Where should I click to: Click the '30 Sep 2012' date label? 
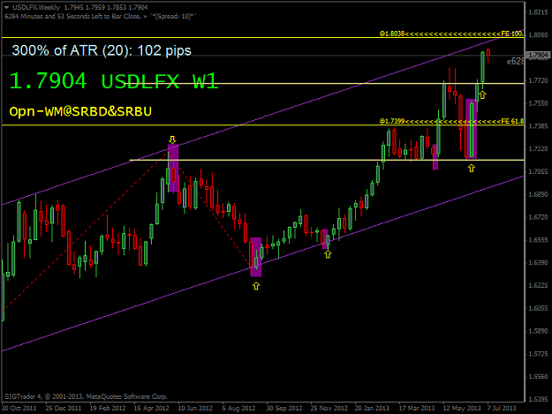click(x=284, y=408)
